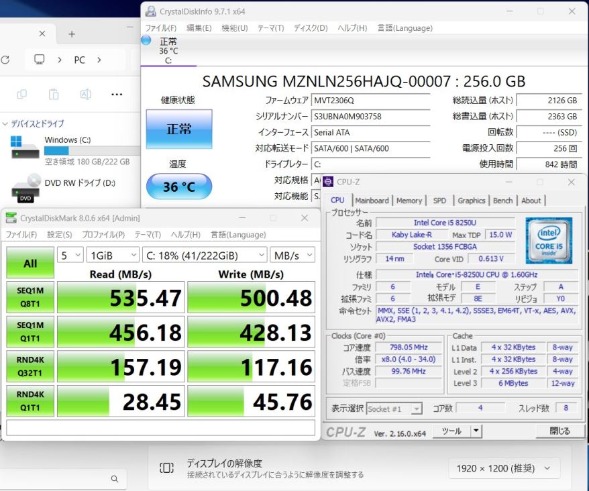
Task: Open the drive dropdown showing C: 18%
Action: tap(205, 256)
